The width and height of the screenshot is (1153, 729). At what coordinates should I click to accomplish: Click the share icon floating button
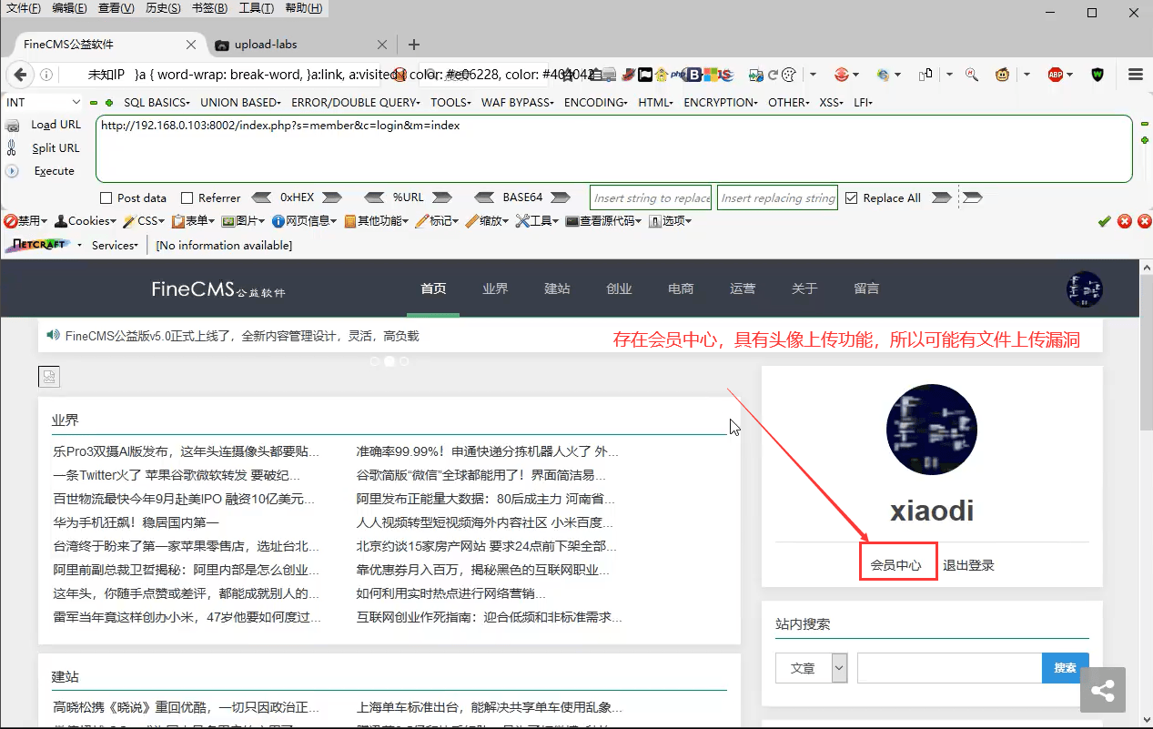[1103, 691]
